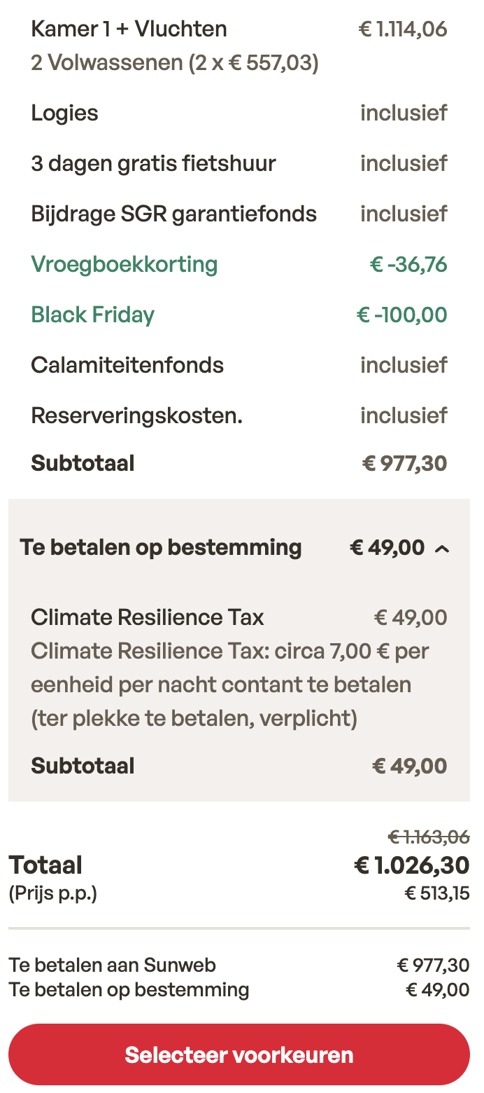Collapse the Te betalen op bestemming section

pyautogui.click(x=442, y=548)
